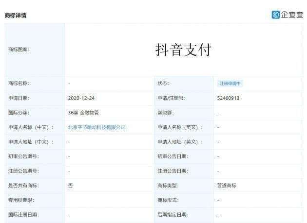Click the 后期指定日期 label
This screenshot has width=307, height=223.
click(173, 215)
